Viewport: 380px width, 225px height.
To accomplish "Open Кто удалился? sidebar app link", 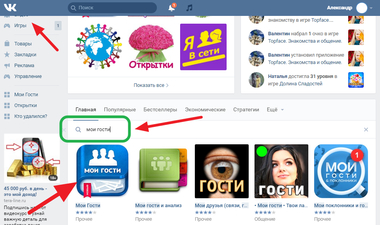I will pyautogui.click(x=31, y=116).
